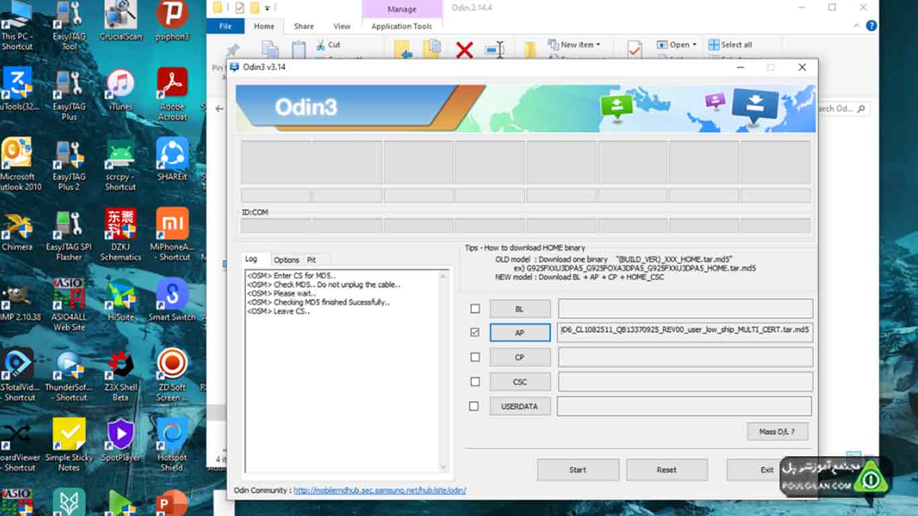Click the BL button to load a file
The height and width of the screenshot is (516, 918).
[x=519, y=309]
